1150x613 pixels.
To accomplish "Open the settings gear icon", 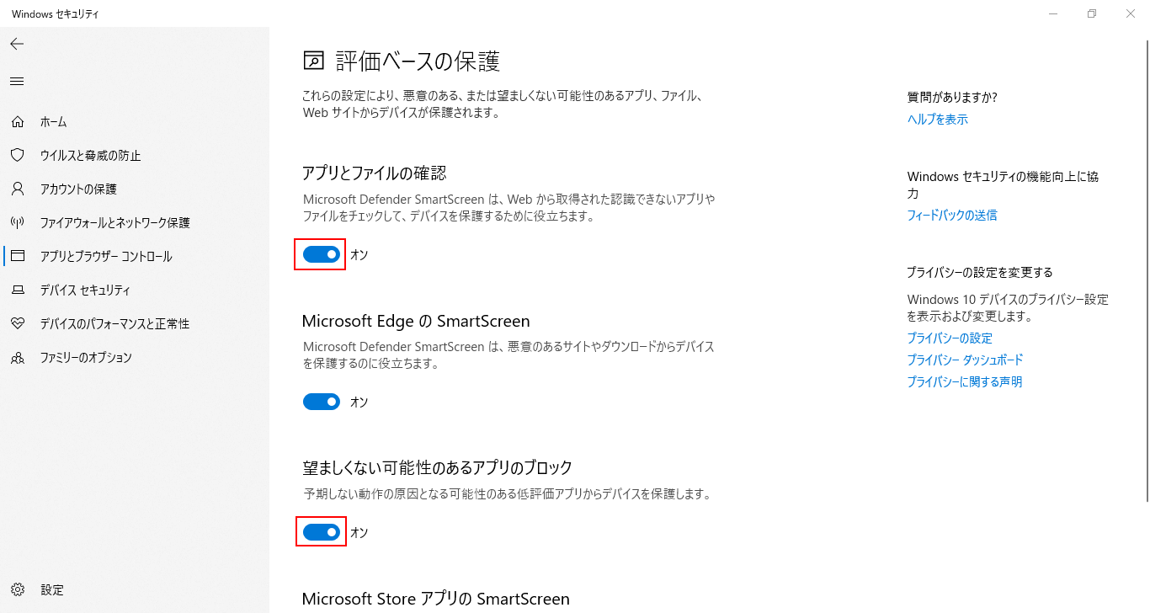I will 18,589.
